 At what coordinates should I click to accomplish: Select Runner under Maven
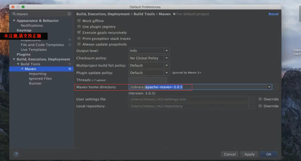[35, 83]
